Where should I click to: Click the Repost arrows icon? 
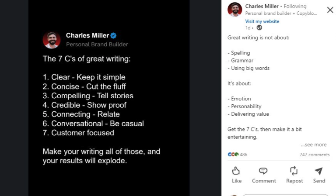[294, 171]
